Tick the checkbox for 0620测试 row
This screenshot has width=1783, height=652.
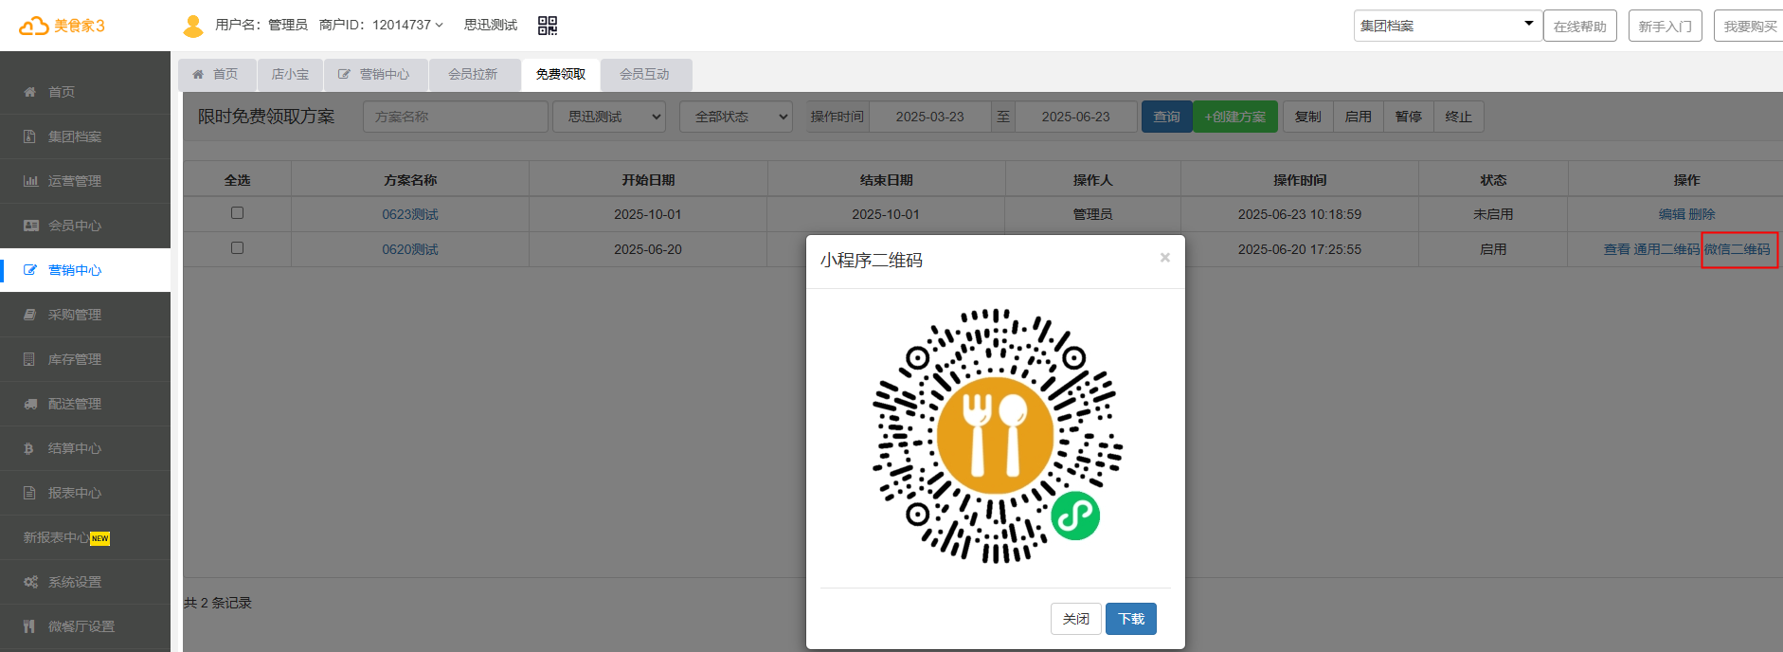pos(238,248)
